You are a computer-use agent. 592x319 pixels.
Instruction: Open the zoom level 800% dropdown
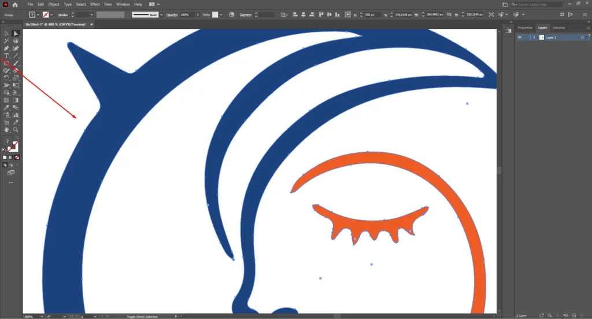point(42,316)
